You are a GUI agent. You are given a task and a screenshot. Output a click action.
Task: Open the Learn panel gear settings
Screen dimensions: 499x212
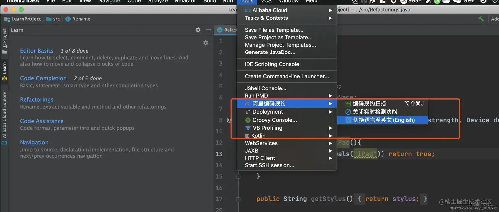click(x=198, y=30)
